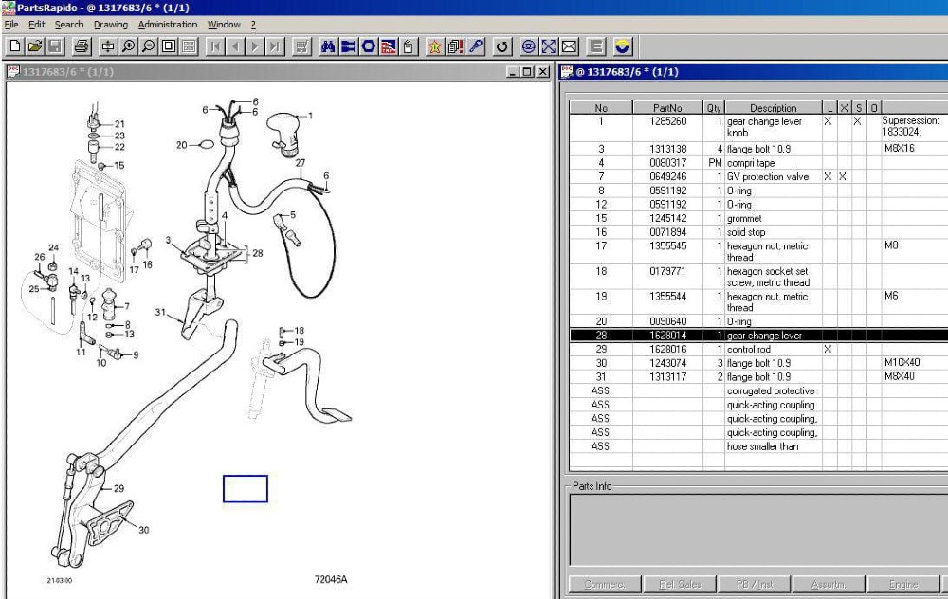The height and width of the screenshot is (599, 948).
Task: Click the blue rectangle in the drawing
Action: click(245, 489)
